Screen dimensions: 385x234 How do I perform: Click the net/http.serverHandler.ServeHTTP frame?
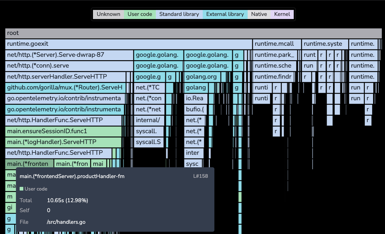point(65,77)
